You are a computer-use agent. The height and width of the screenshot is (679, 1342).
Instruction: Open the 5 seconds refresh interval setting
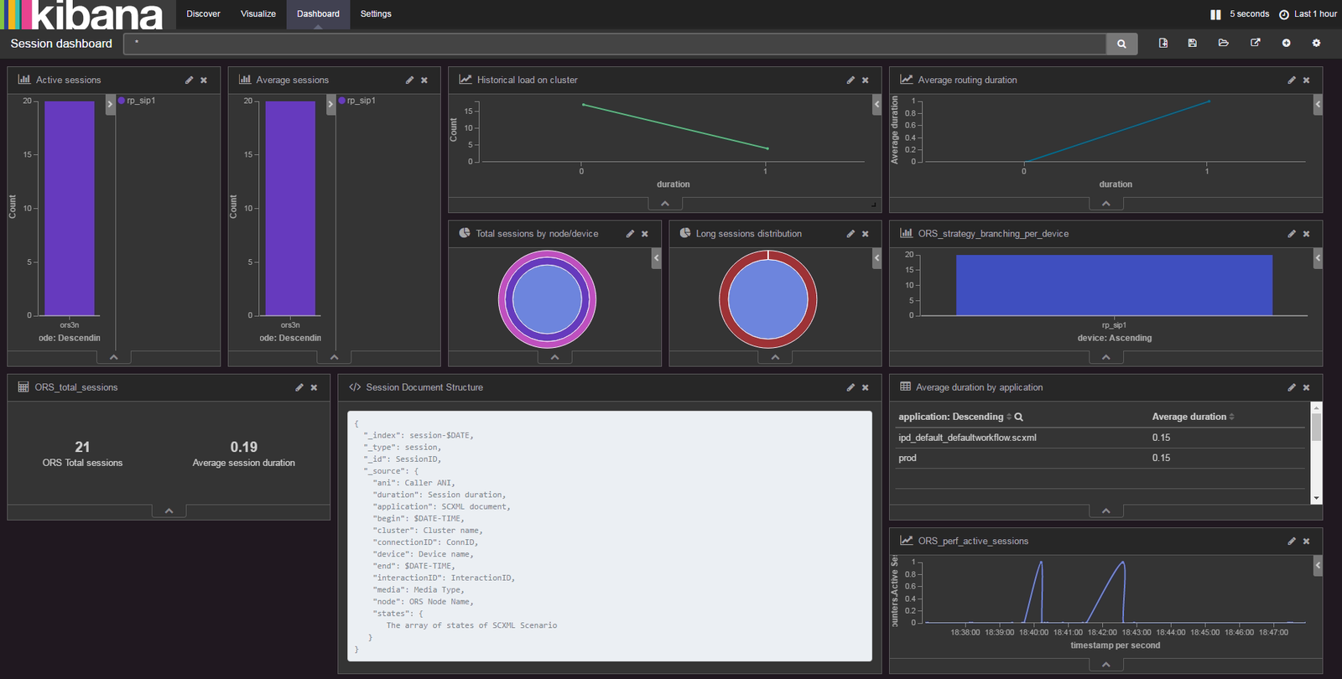tap(1249, 14)
